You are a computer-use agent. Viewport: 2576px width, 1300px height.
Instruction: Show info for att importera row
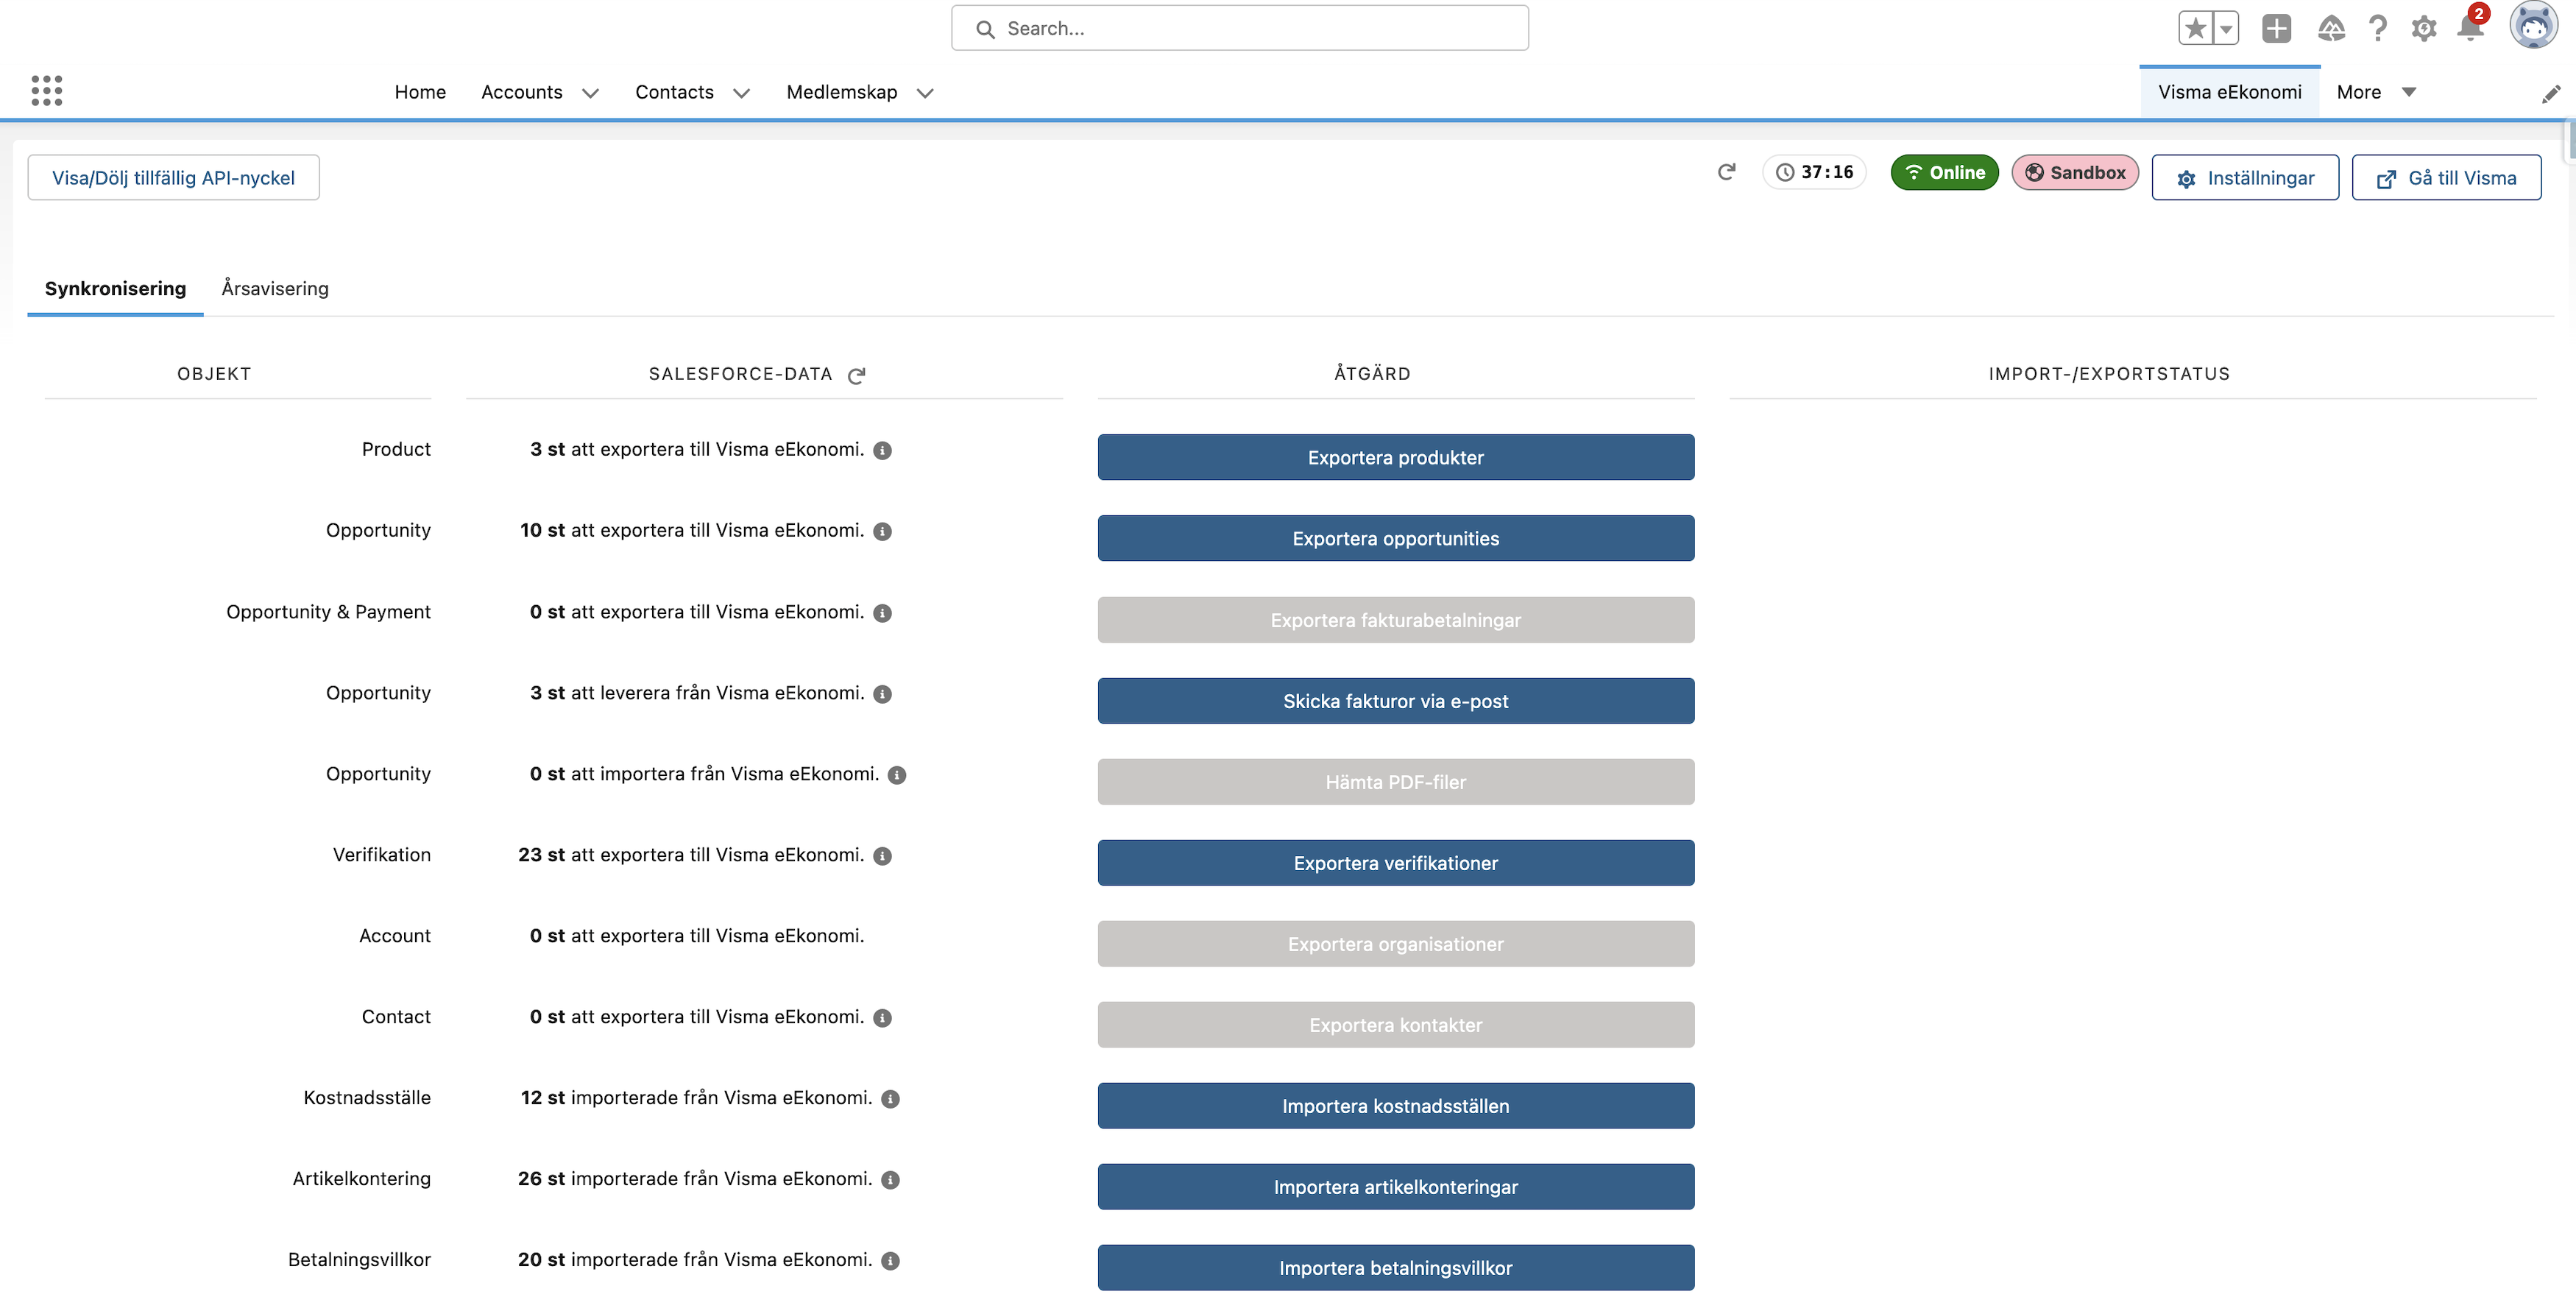click(897, 775)
